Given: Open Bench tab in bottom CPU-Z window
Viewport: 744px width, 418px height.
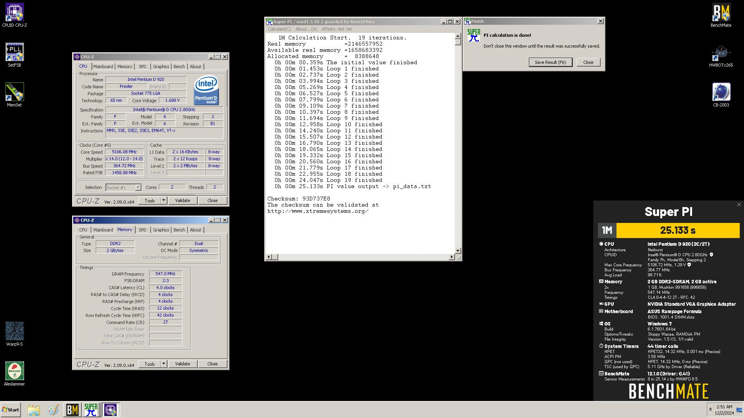Looking at the screenshot, I should click(x=179, y=230).
